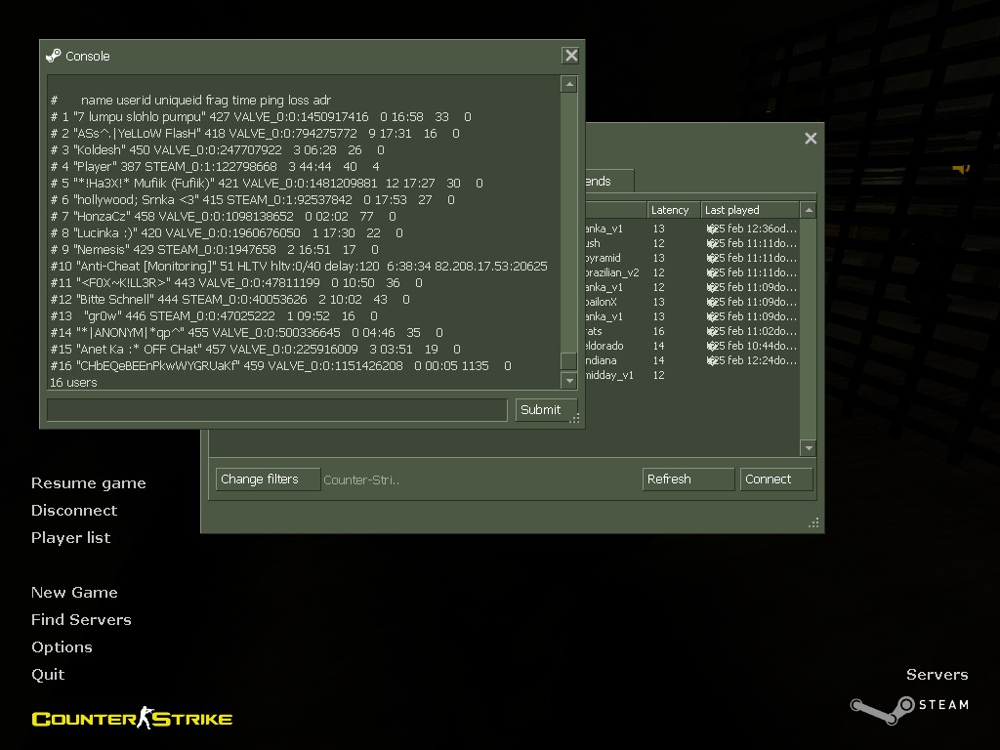Click the Counter-Strike logo
This screenshot has width=1000, height=750.
click(x=132, y=718)
